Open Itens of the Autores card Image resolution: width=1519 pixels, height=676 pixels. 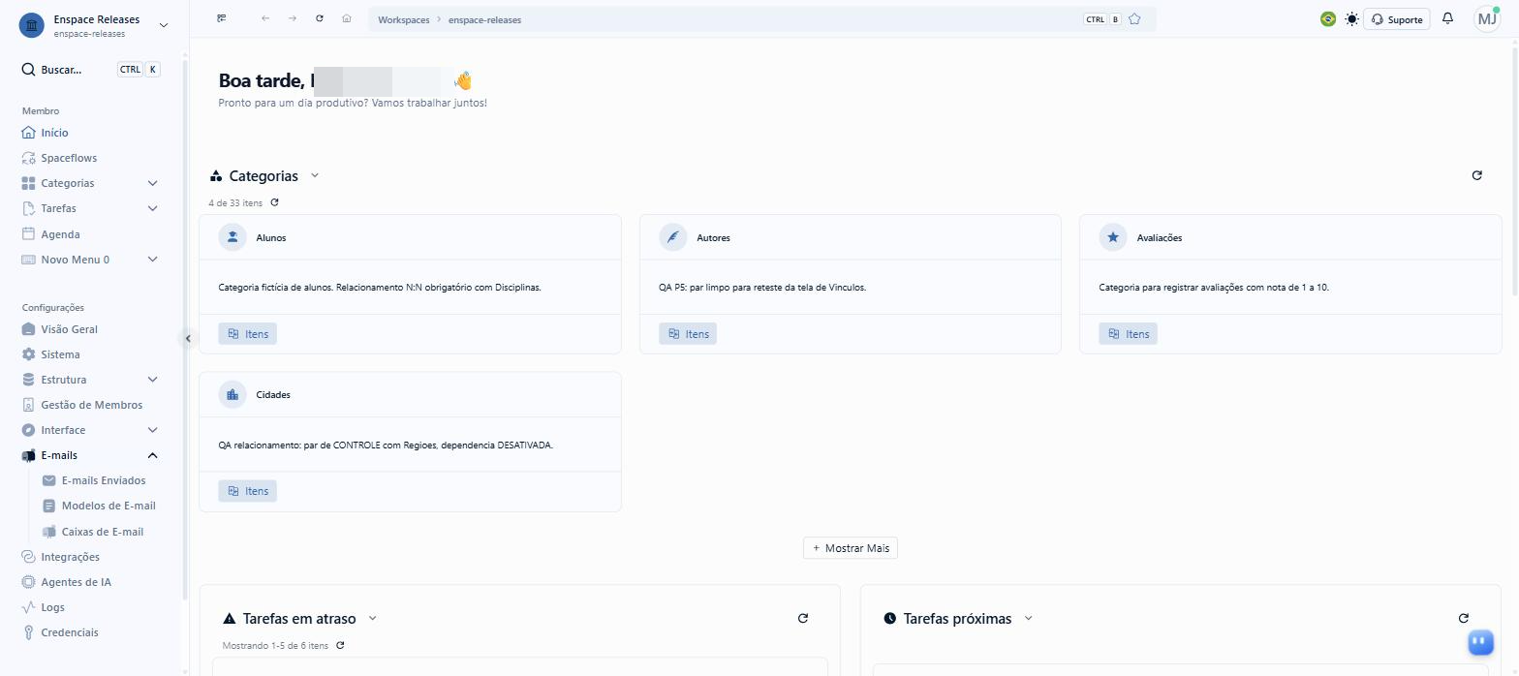[x=688, y=334]
